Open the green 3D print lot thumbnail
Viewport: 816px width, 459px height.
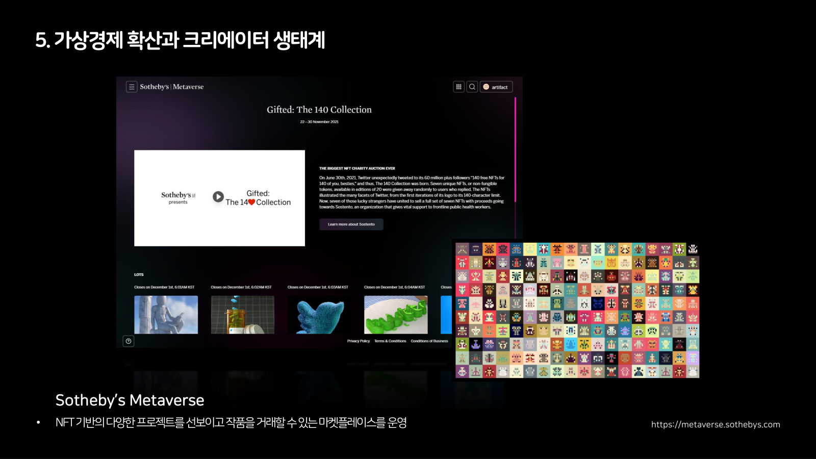(x=396, y=315)
